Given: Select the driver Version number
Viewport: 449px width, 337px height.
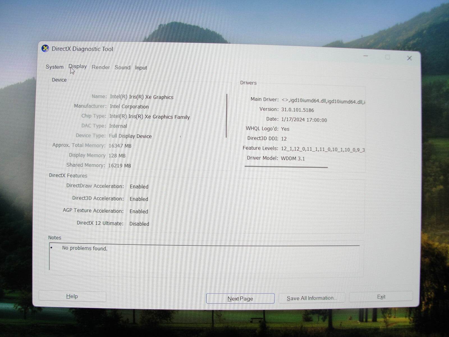Looking at the screenshot, I should tap(297, 110).
